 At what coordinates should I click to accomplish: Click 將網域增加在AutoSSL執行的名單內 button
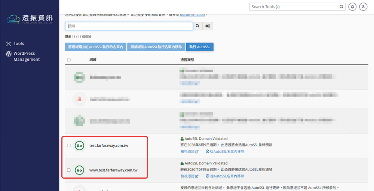tap(96, 47)
